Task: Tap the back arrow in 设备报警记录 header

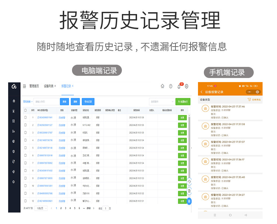Action: pos(201,92)
